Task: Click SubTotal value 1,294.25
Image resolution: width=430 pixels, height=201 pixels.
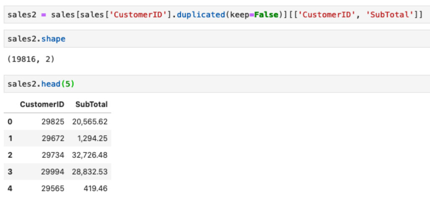Action: click(x=94, y=138)
